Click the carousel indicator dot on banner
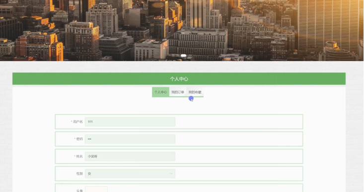 [x=183, y=56]
